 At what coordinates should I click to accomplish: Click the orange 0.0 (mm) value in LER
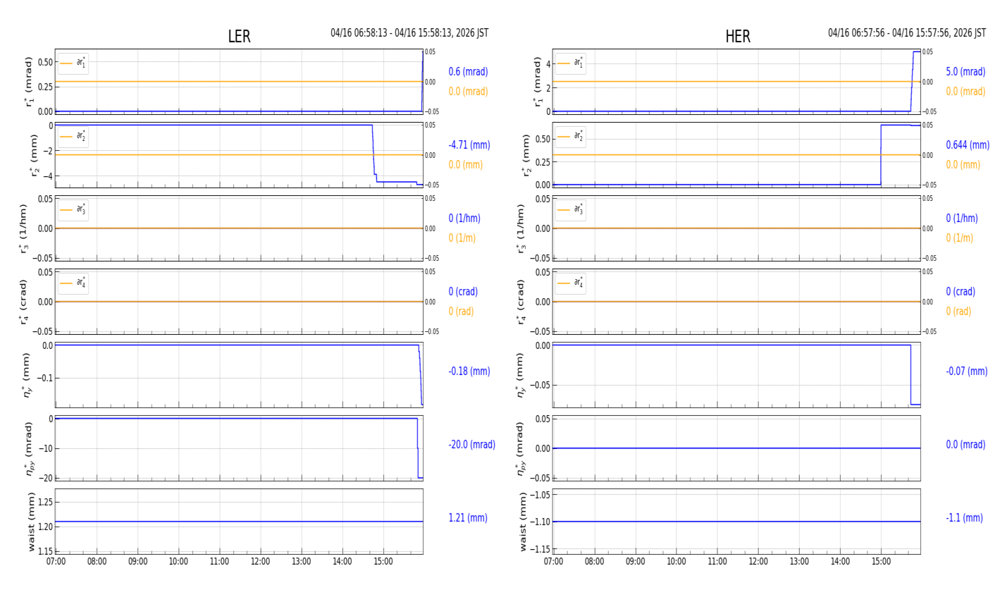(466, 164)
